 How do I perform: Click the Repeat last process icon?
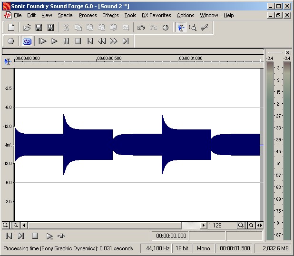(x=166, y=28)
